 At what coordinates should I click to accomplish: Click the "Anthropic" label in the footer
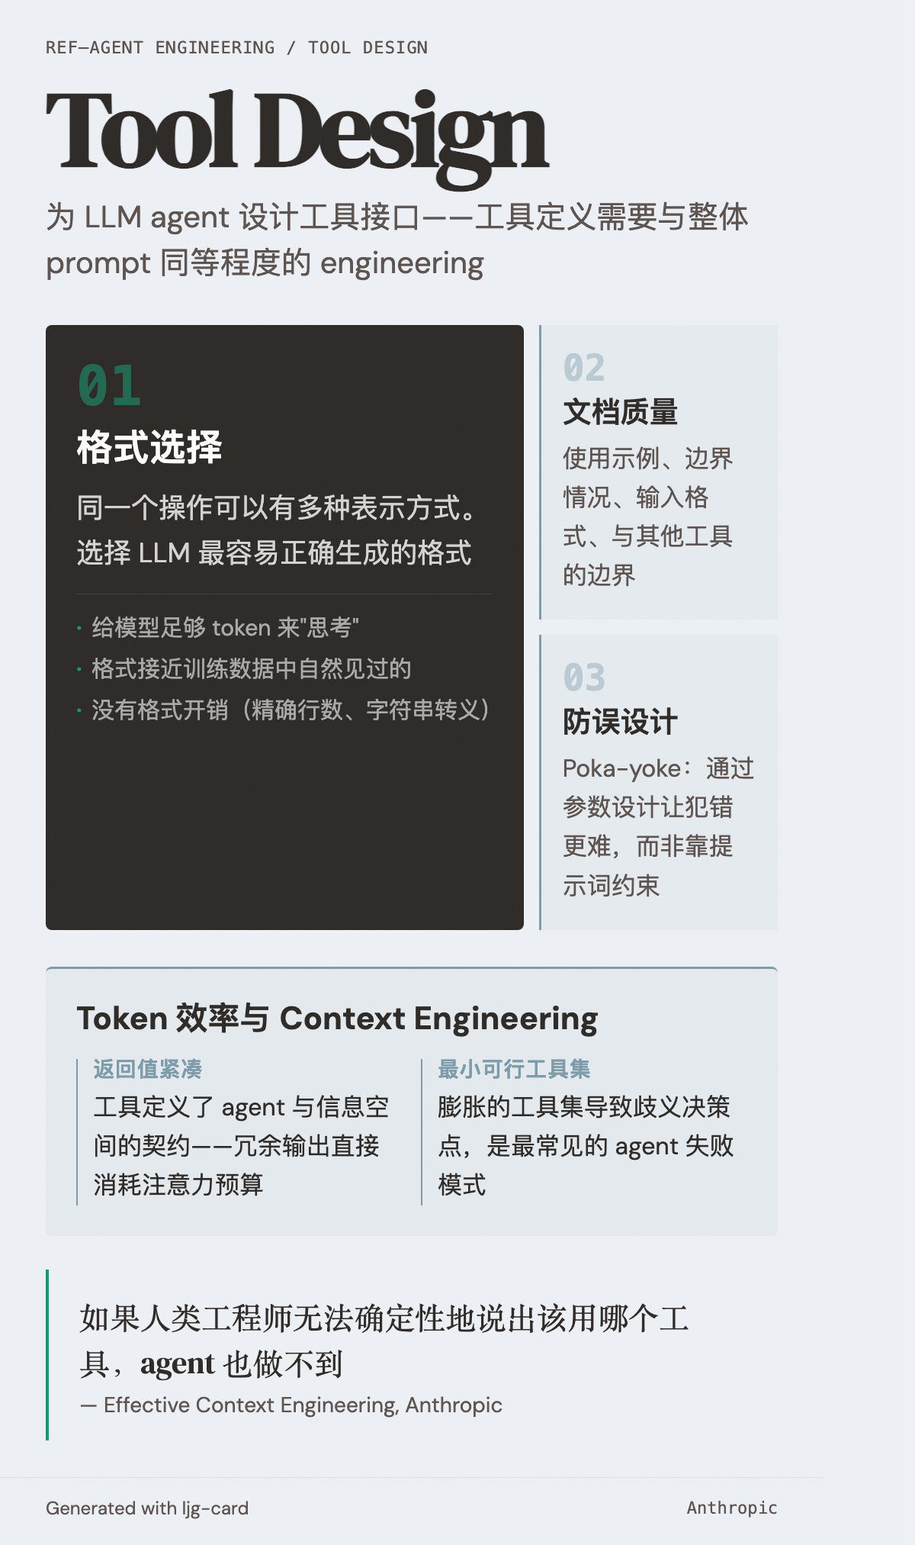(731, 1508)
